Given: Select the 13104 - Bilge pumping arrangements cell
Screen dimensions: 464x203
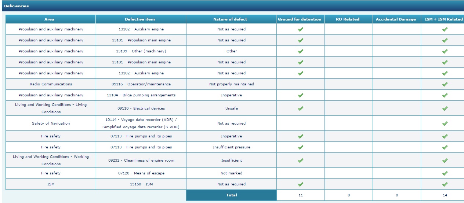Looking at the screenshot, I should tap(141, 95).
